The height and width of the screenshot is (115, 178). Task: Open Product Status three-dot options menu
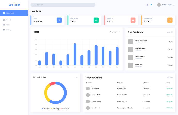pyautogui.click(x=76, y=77)
